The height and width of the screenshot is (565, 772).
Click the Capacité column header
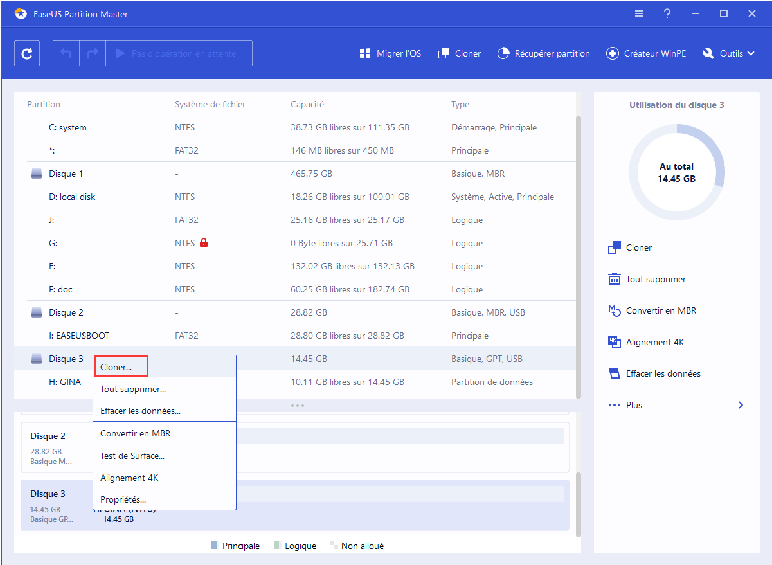[307, 104]
